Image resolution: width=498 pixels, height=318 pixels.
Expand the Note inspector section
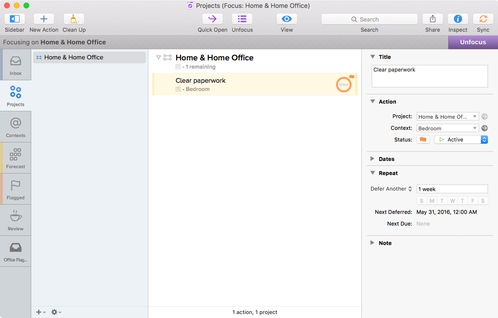(372, 243)
